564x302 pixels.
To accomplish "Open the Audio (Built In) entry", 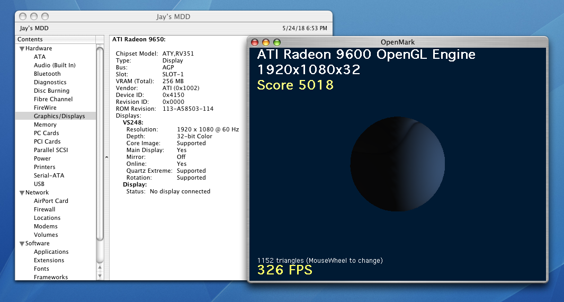I will [55, 65].
